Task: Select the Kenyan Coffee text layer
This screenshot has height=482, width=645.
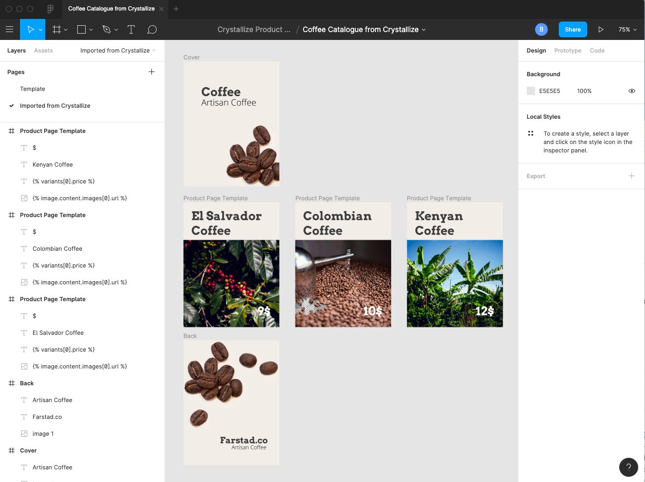Action: pyautogui.click(x=53, y=165)
